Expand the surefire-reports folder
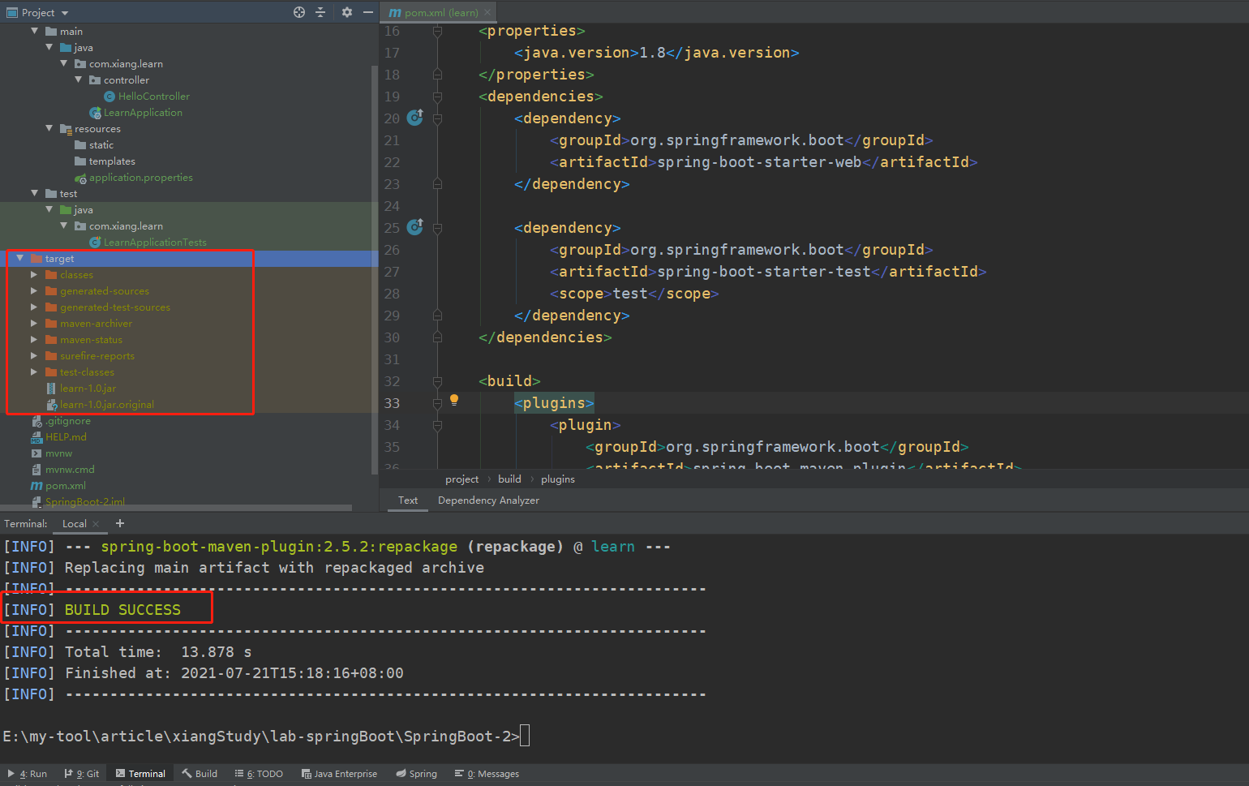 (x=34, y=356)
